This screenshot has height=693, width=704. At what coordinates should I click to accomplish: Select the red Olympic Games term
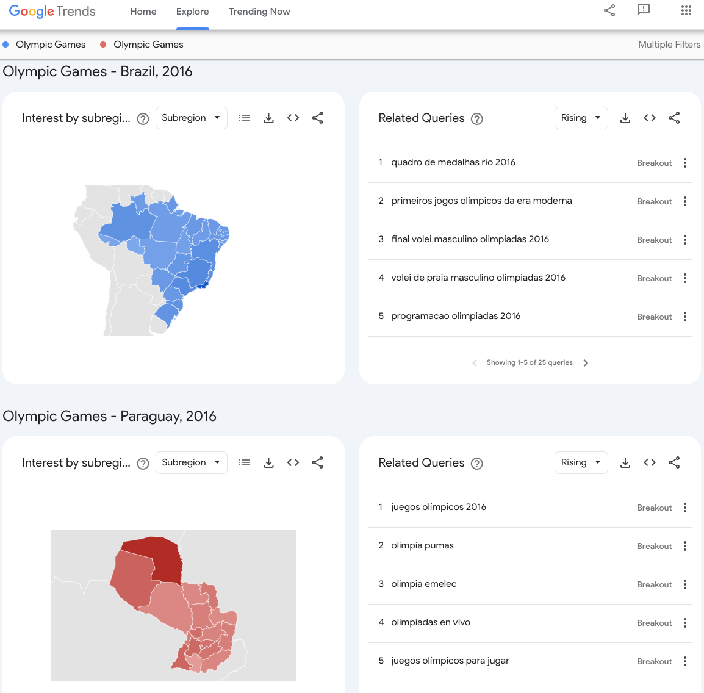point(142,45)
